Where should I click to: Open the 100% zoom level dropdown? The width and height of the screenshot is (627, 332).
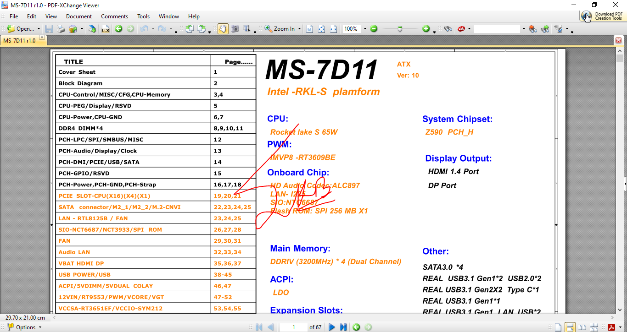365,29
